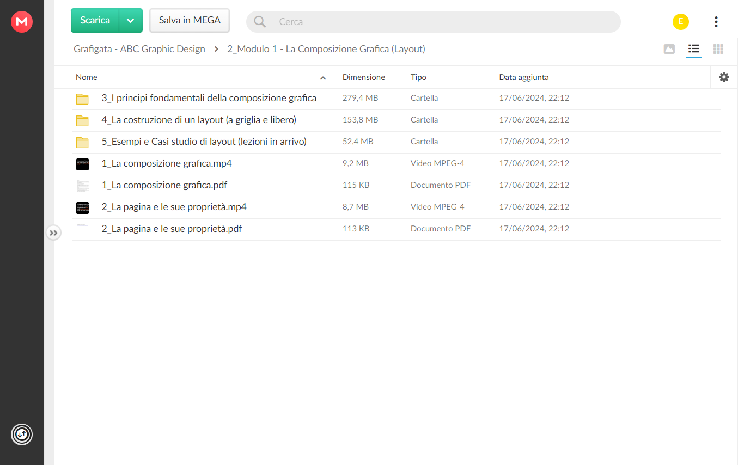Image resolution: width=738 pixels, height=465 pixels.
Task: Open the transfers icon in the sidebar
Action: [x=22, y=435]
